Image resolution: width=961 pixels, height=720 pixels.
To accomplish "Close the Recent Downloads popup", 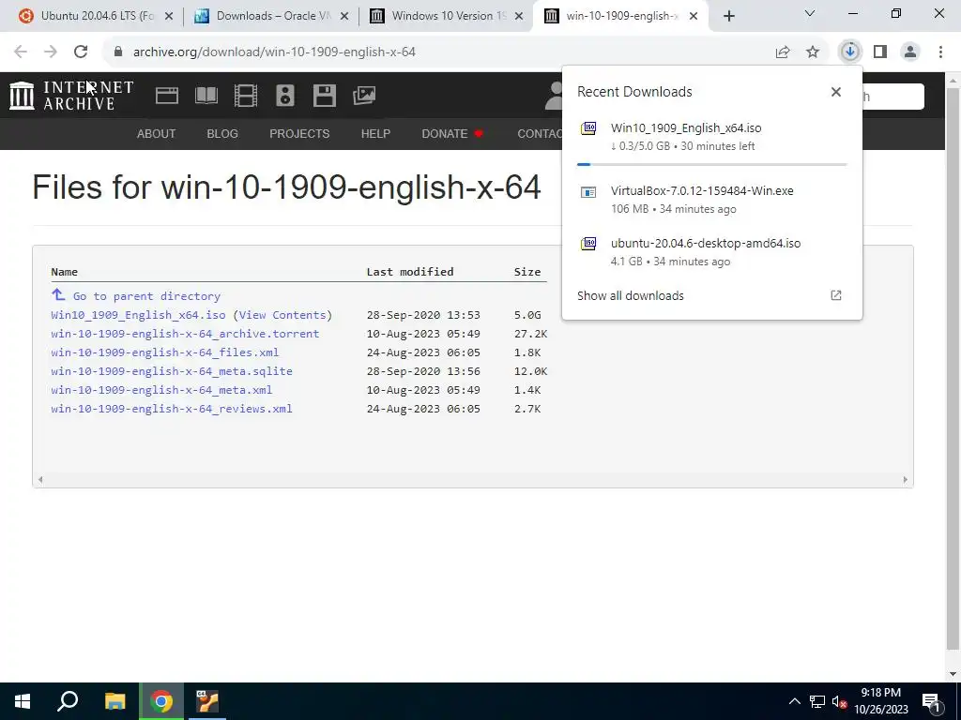I will click(836, 92).
